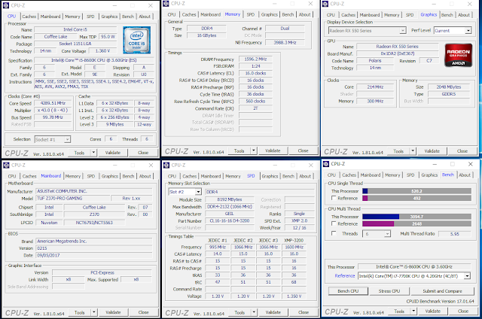Click the CPU-Z title icon in the SPD window
The width and height of the screenshot is (482, 319).
click(x=166, y=166)
